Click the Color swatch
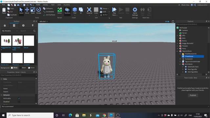The image size is (210, 118). point(96,10)
